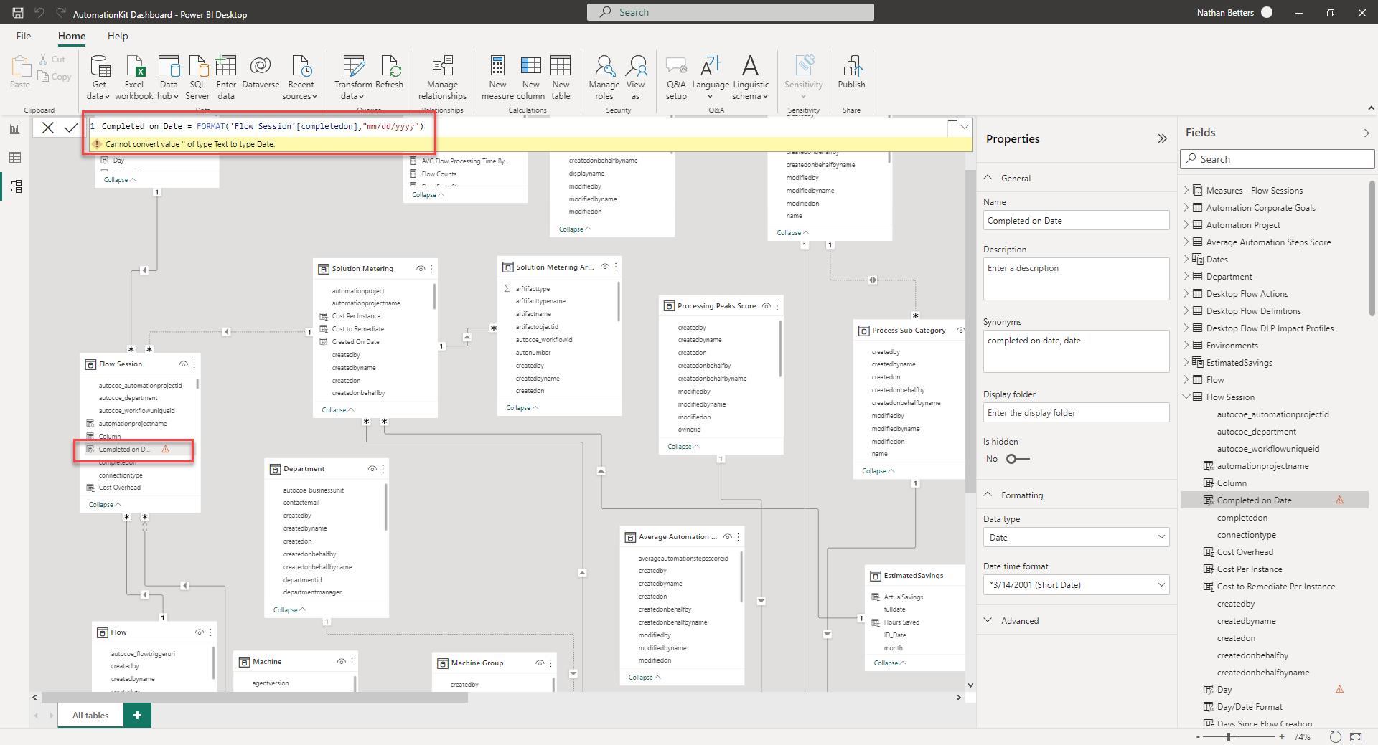This screenshot has width=1378, height=745.
Task: Open Manage relationships
Action: 441,75
